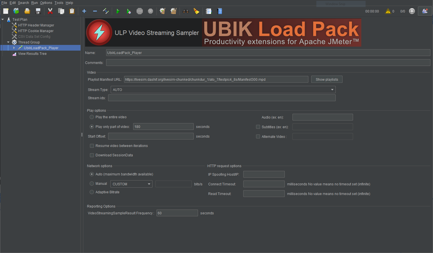Save the test plan
Screen dimensions: 433x253
38,11
